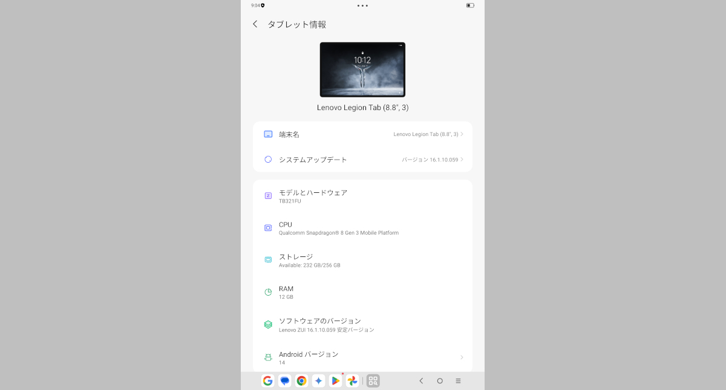Tap the RAM clock icon
Screen dimensions: 726x390
[x=267, y=292]
